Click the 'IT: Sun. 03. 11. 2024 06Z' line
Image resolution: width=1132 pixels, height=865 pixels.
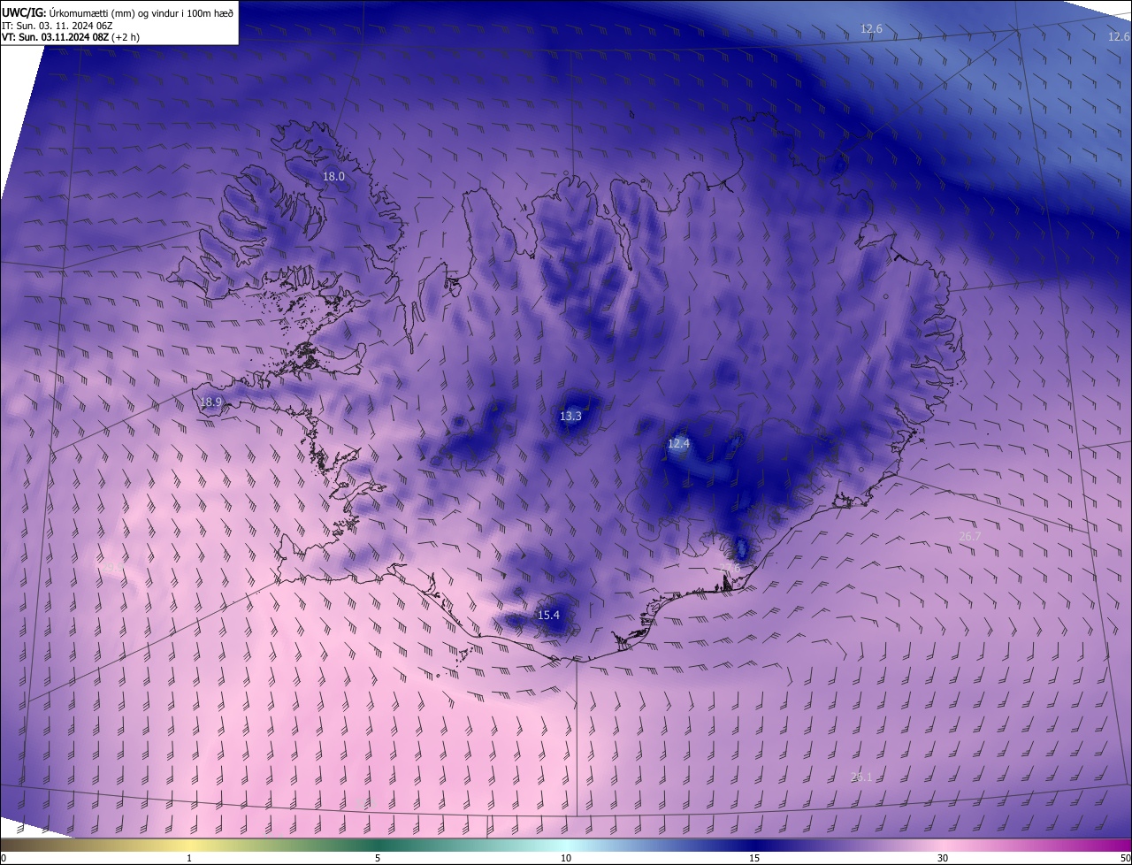pos(58,26)
